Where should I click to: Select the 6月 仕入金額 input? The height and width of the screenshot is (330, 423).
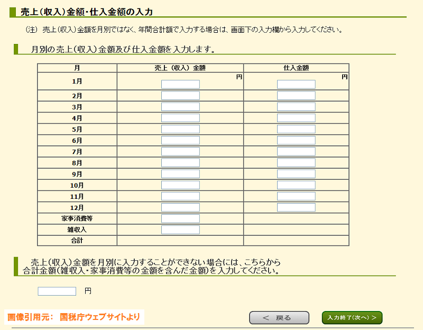296,140
